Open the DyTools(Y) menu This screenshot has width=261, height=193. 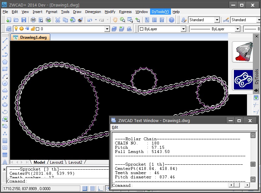point(160,12)
